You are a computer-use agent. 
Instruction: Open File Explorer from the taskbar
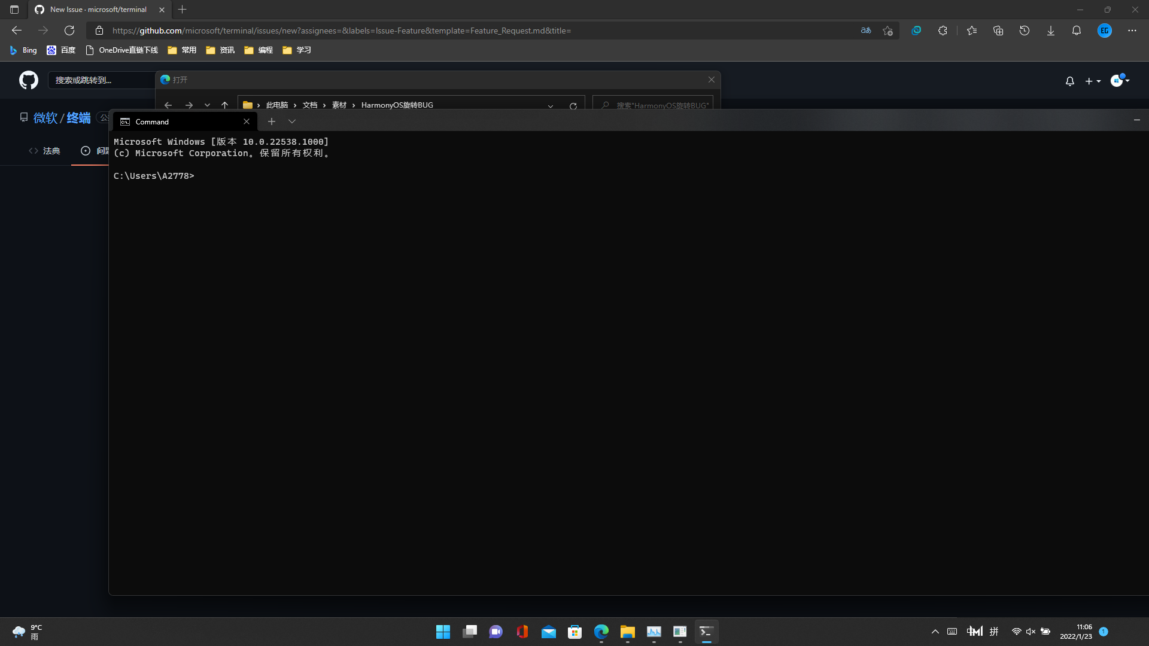coord(627,632)
